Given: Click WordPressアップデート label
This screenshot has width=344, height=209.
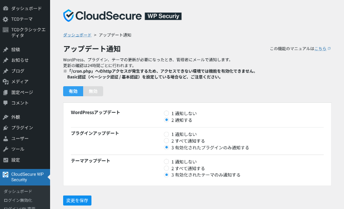Looking at the screenshot, I should point(95,112).
